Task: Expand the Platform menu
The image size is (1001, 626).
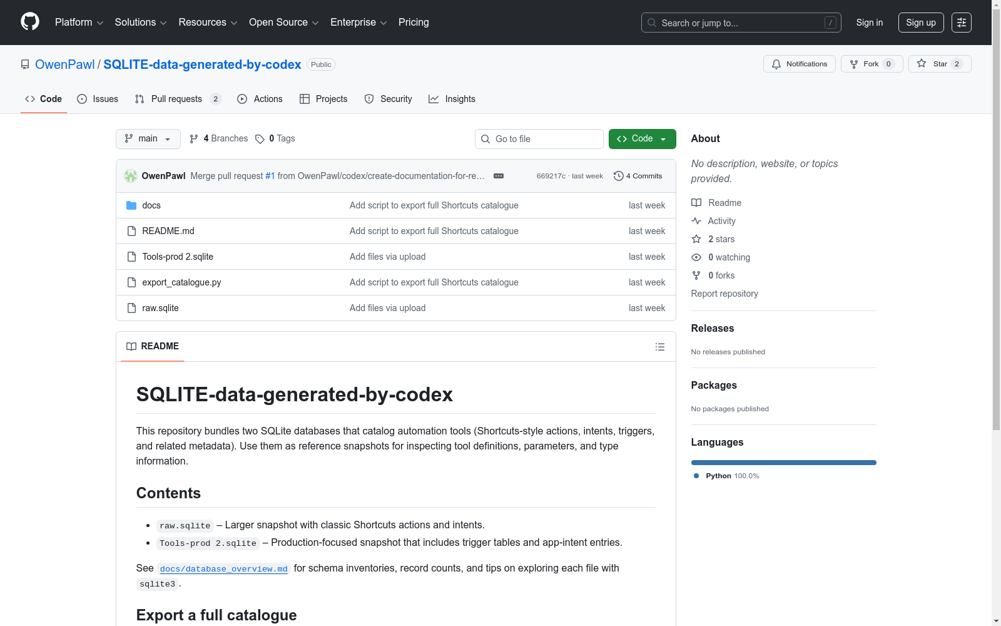Action: pyautogui.click(x=79, y=23)
